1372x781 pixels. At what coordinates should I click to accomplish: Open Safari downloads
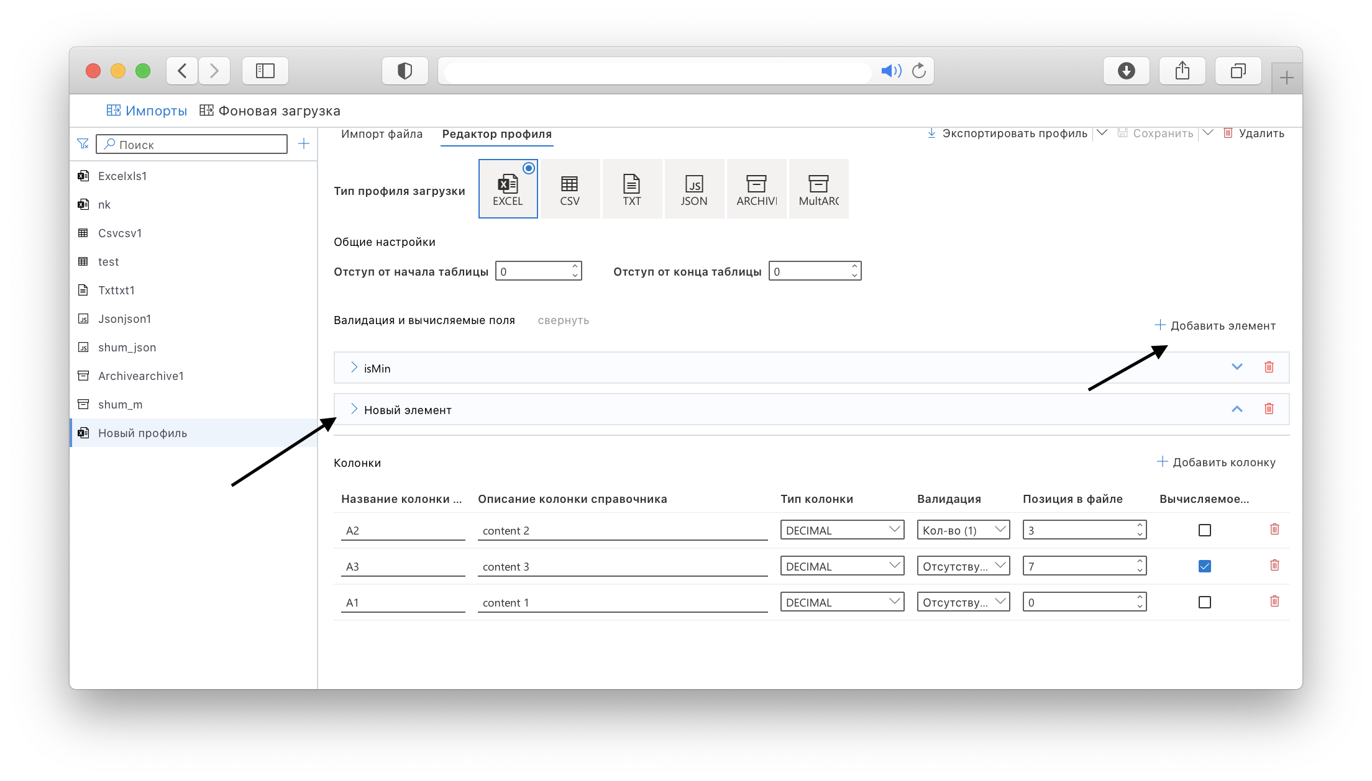coord(1127,71)
